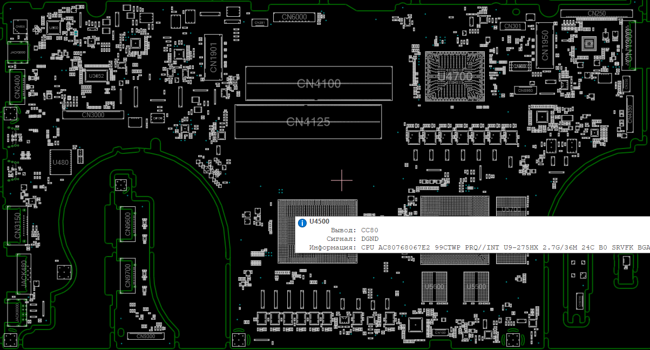
Task: Select the CN4125 memory slot connector
Action: pos(308,122)
